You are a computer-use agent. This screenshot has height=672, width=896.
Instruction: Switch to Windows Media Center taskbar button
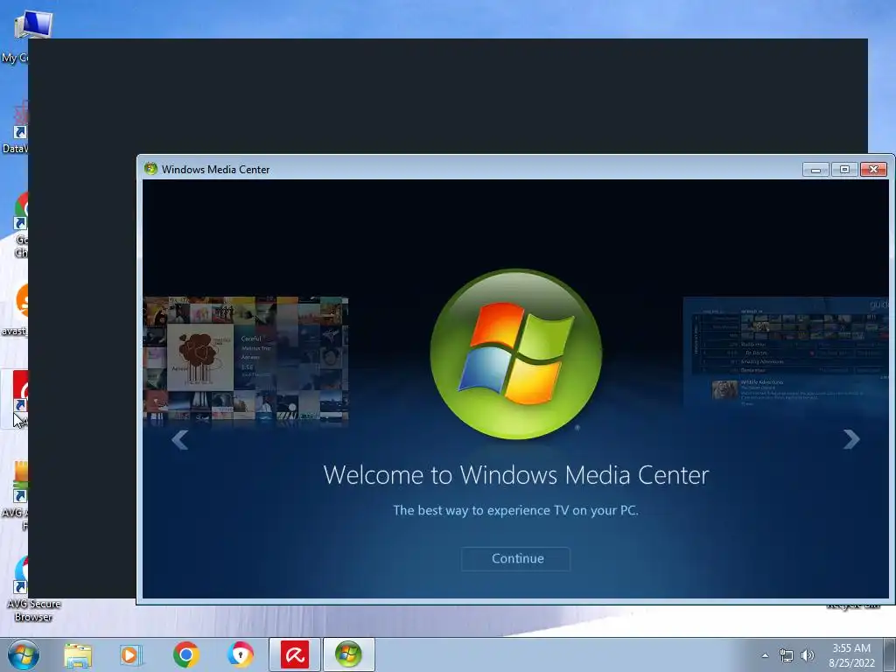pyautogui.click(x=348, y=654)
